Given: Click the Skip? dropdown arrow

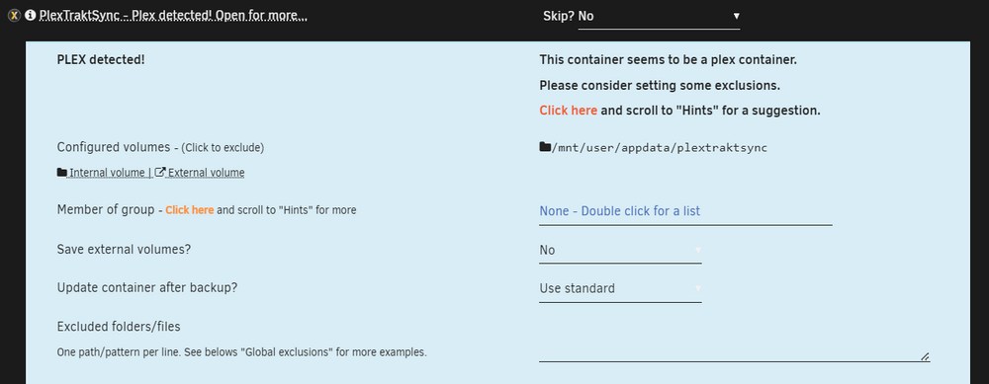Looking at the screenshot, I should pos(736,17).
